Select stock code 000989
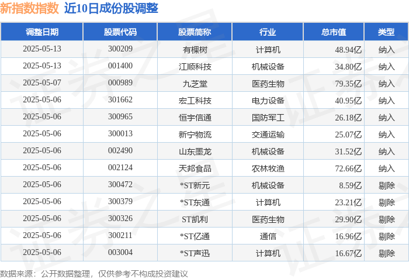The height and width of the screenshot is (279, 409). [120, 83]
